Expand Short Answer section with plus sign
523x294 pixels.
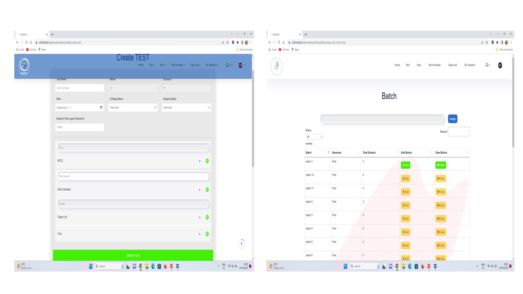pyautogui.click(x=200, y=190)
